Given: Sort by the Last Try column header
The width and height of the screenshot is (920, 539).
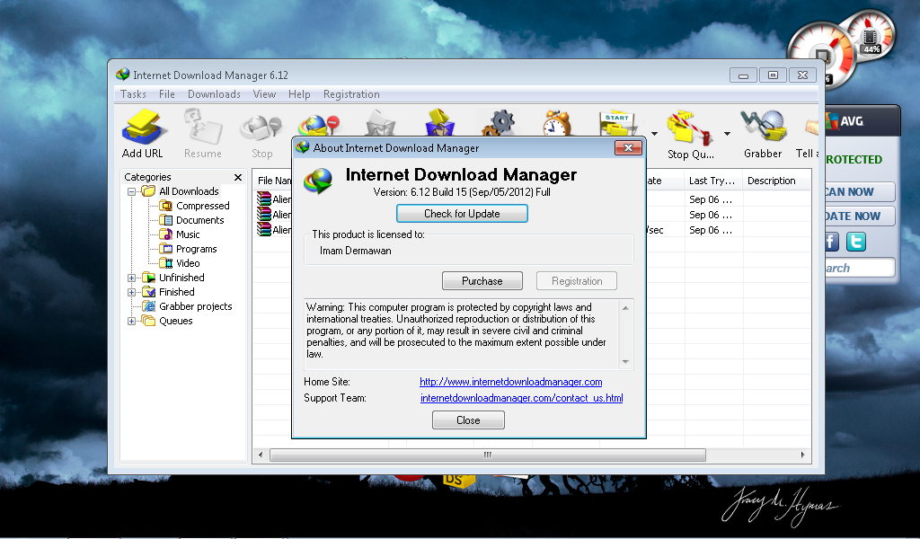Looking at the screenshot, I should [x=712, y=181].
